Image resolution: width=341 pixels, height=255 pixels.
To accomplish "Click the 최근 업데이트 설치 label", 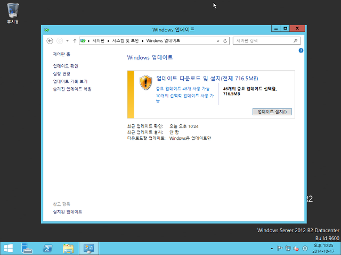I will pos(145,132).
